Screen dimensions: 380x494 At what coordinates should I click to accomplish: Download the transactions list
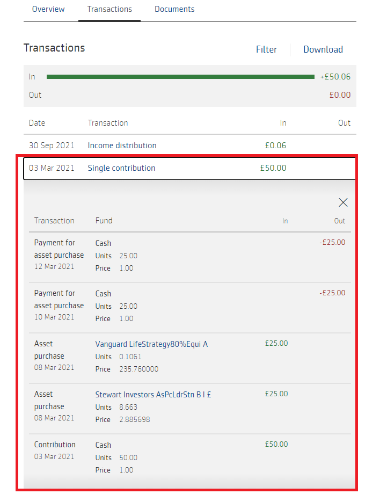coord(323,49)
